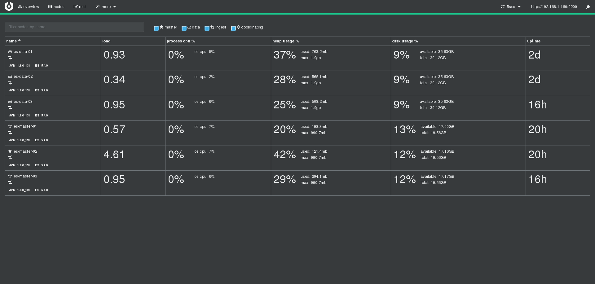Click the outlined star icon beside es-master-03
The height and width of the screenshot is (284, 595).
(10, 176)
